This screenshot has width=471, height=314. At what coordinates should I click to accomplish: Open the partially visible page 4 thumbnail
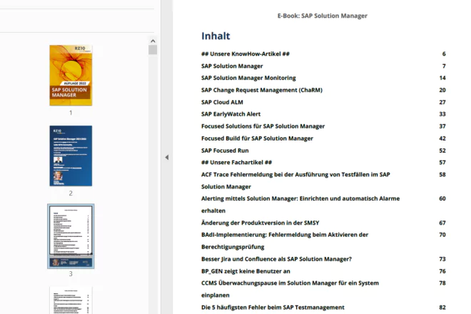pos(71,300)
